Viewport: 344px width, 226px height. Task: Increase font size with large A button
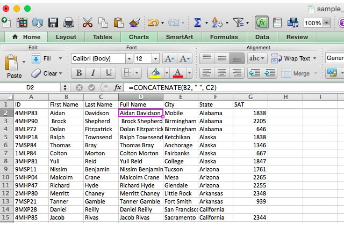point(170,58)
